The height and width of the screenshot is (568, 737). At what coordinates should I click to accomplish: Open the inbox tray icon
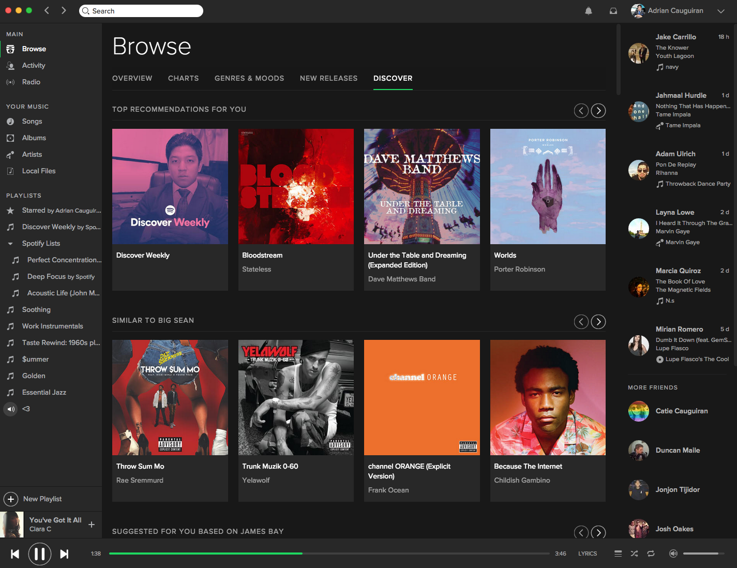(613, 11)
